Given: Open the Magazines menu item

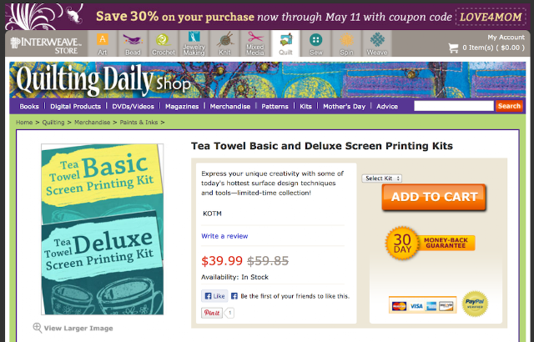Looking at the screenshot, I should pyautogui.click(x=182, y=107).
